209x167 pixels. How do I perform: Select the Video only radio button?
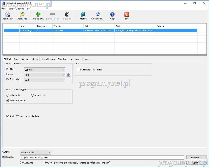tap(8, 95)
